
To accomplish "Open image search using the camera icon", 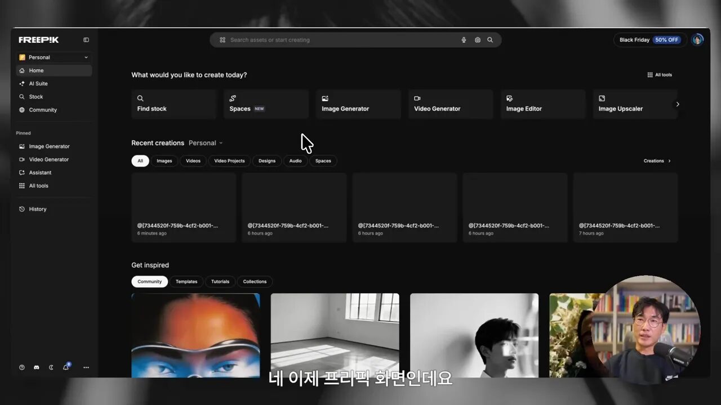I will coord(477,39).
